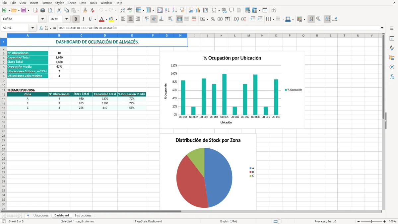
Task: Click the Formula equals button
Action: 55,28
